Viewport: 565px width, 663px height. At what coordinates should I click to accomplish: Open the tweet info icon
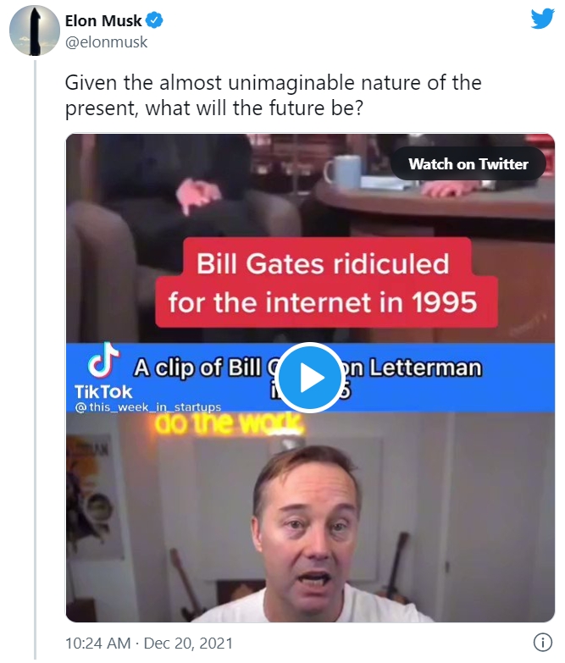(x=543, y=643)
